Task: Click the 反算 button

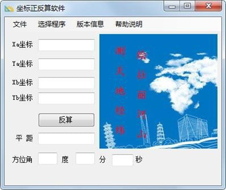Action: [x=66, y=120]
